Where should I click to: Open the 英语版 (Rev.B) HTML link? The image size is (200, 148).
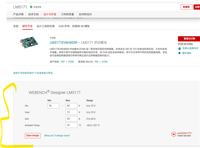(105, 62)
